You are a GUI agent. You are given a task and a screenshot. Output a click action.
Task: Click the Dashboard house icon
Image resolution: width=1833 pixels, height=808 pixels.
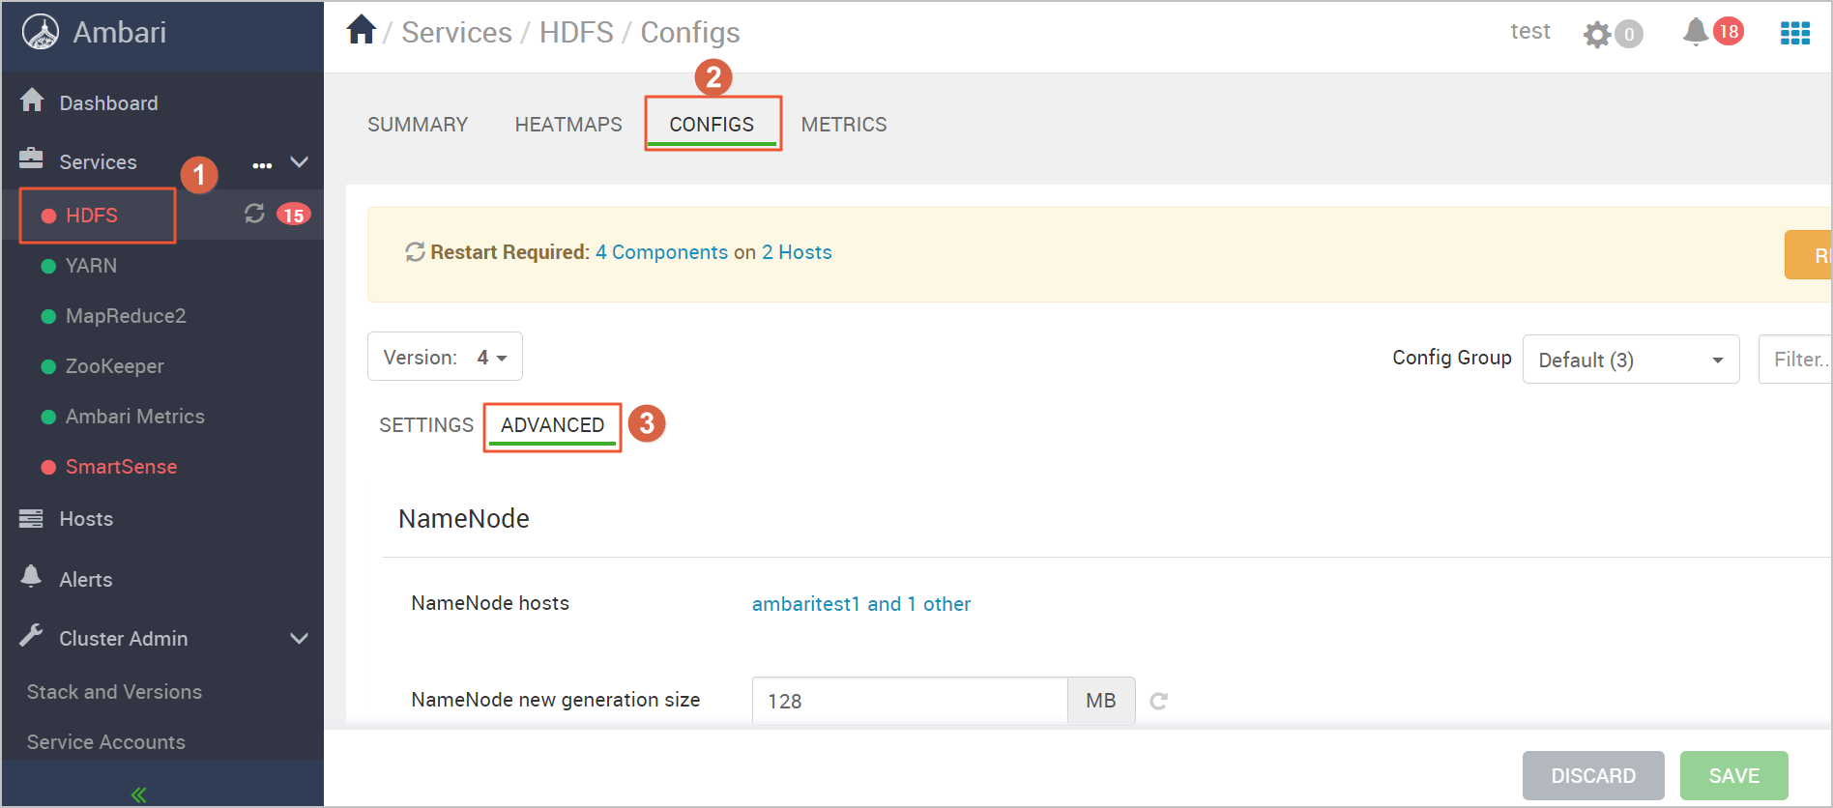tap(32, 100)
